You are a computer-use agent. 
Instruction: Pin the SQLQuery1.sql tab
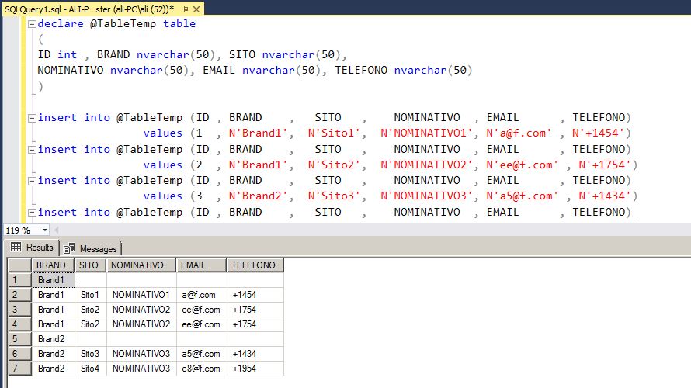(185, 9)
